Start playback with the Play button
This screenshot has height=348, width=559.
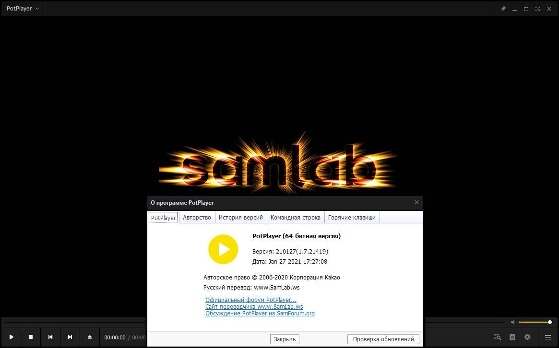(x=12, y=337)
